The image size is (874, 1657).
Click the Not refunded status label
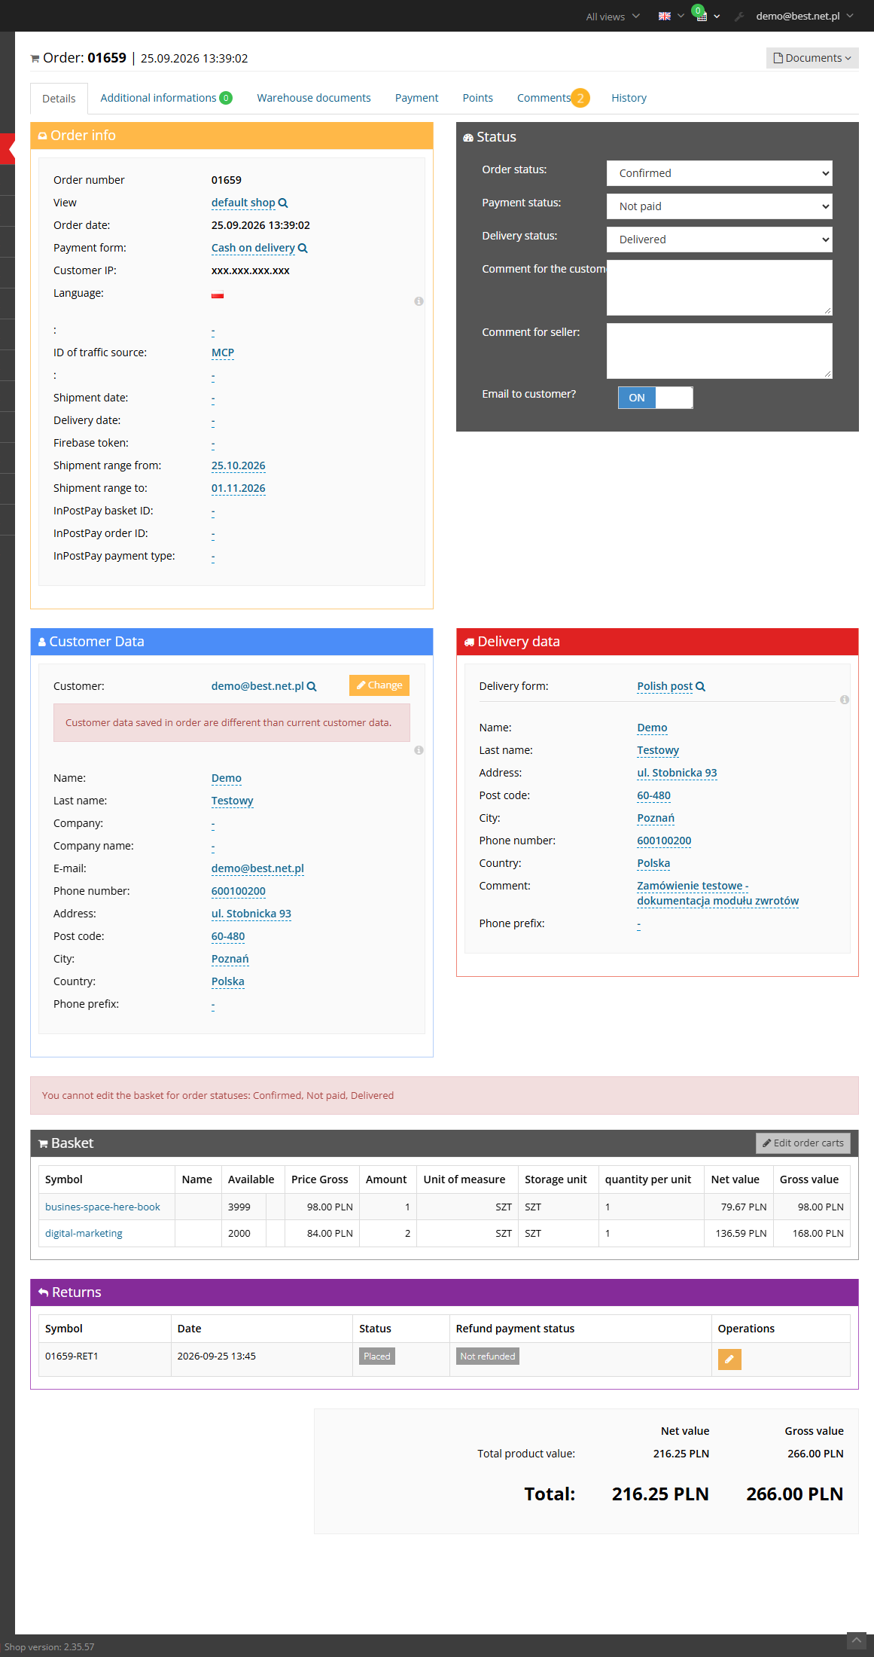tap(488, 1356)
